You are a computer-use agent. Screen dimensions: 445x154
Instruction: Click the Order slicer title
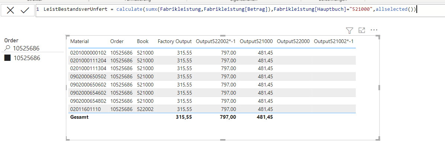(x=12, y=41)
